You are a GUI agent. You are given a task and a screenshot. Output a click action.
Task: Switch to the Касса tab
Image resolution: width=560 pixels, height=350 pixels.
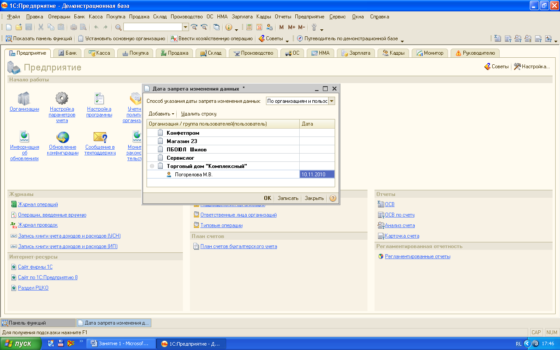[x=99, y=53]
